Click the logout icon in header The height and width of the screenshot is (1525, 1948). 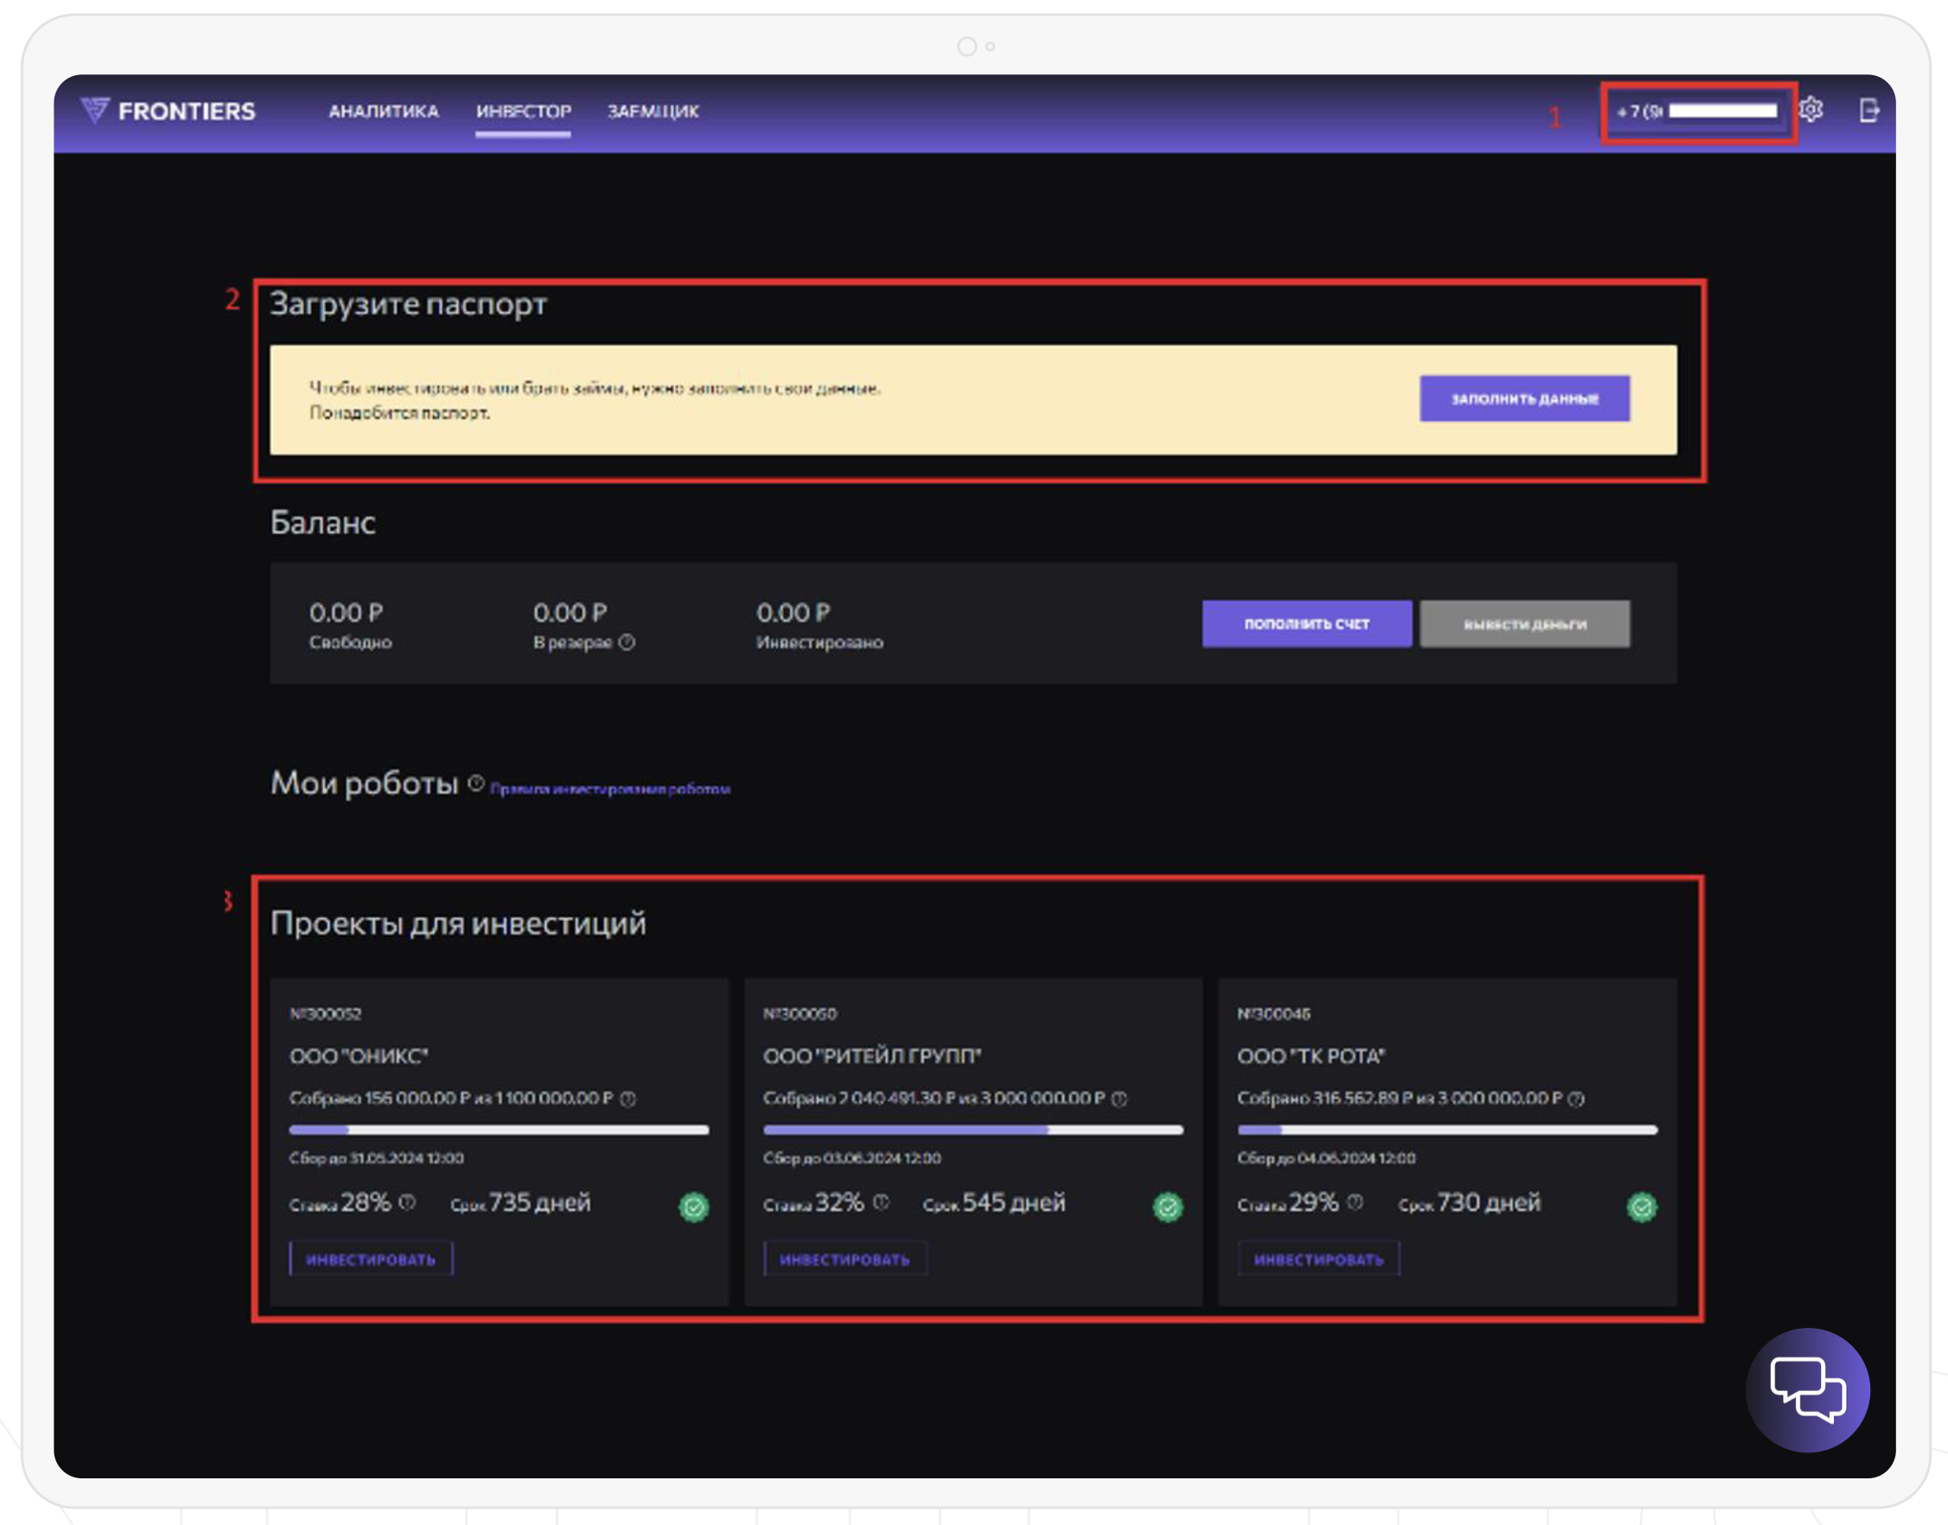tap(1868, 111)
